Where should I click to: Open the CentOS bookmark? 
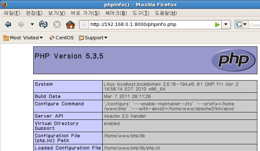[x=61, y=38]
